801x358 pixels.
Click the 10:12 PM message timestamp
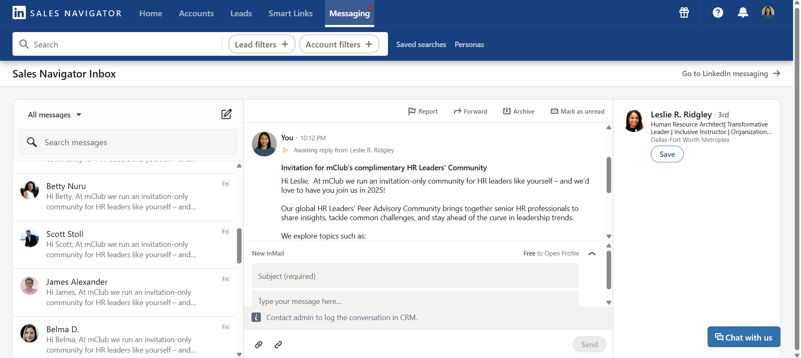[313, 138]
